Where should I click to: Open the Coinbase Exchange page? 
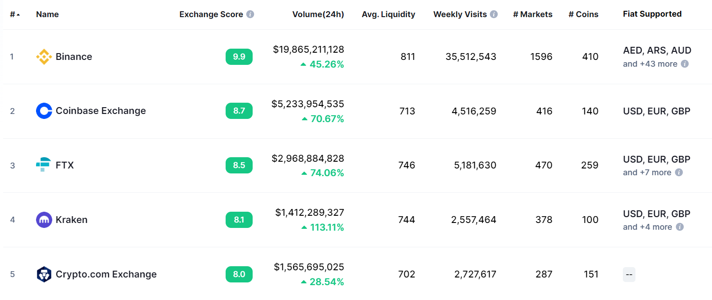click(101, 111)
